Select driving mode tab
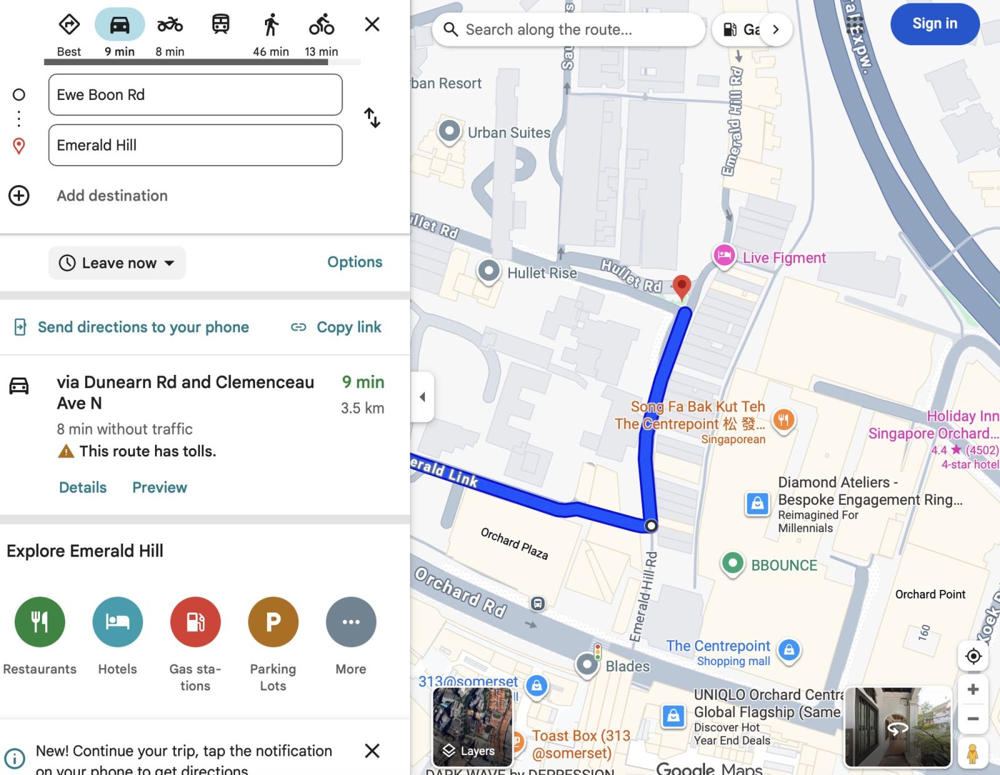 (x=119, y=34)
